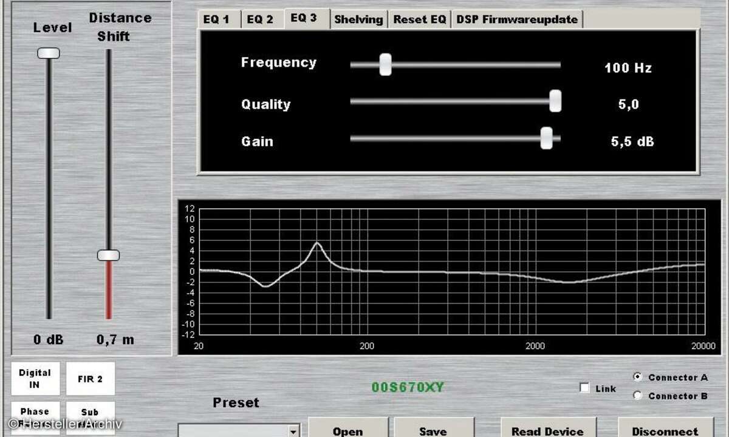Select the Connector A radio button

click(637, 377)
